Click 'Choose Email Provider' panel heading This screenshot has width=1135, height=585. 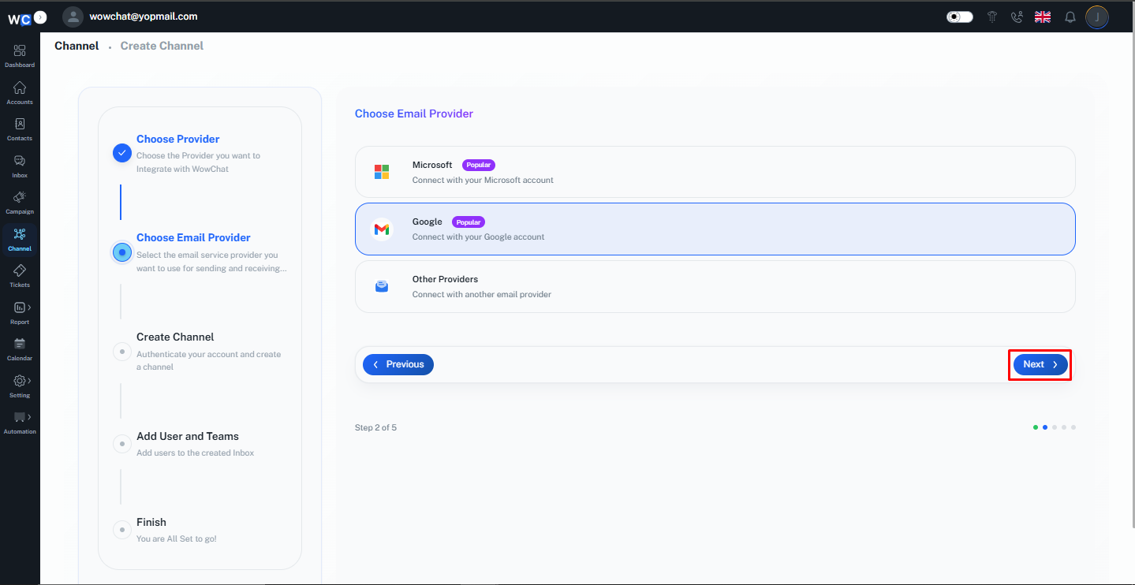414,114
